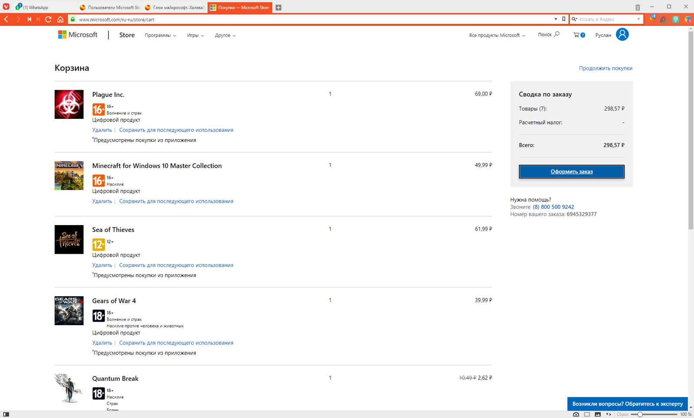
Task: Go back using the browser back arrow
Action: 6,19
